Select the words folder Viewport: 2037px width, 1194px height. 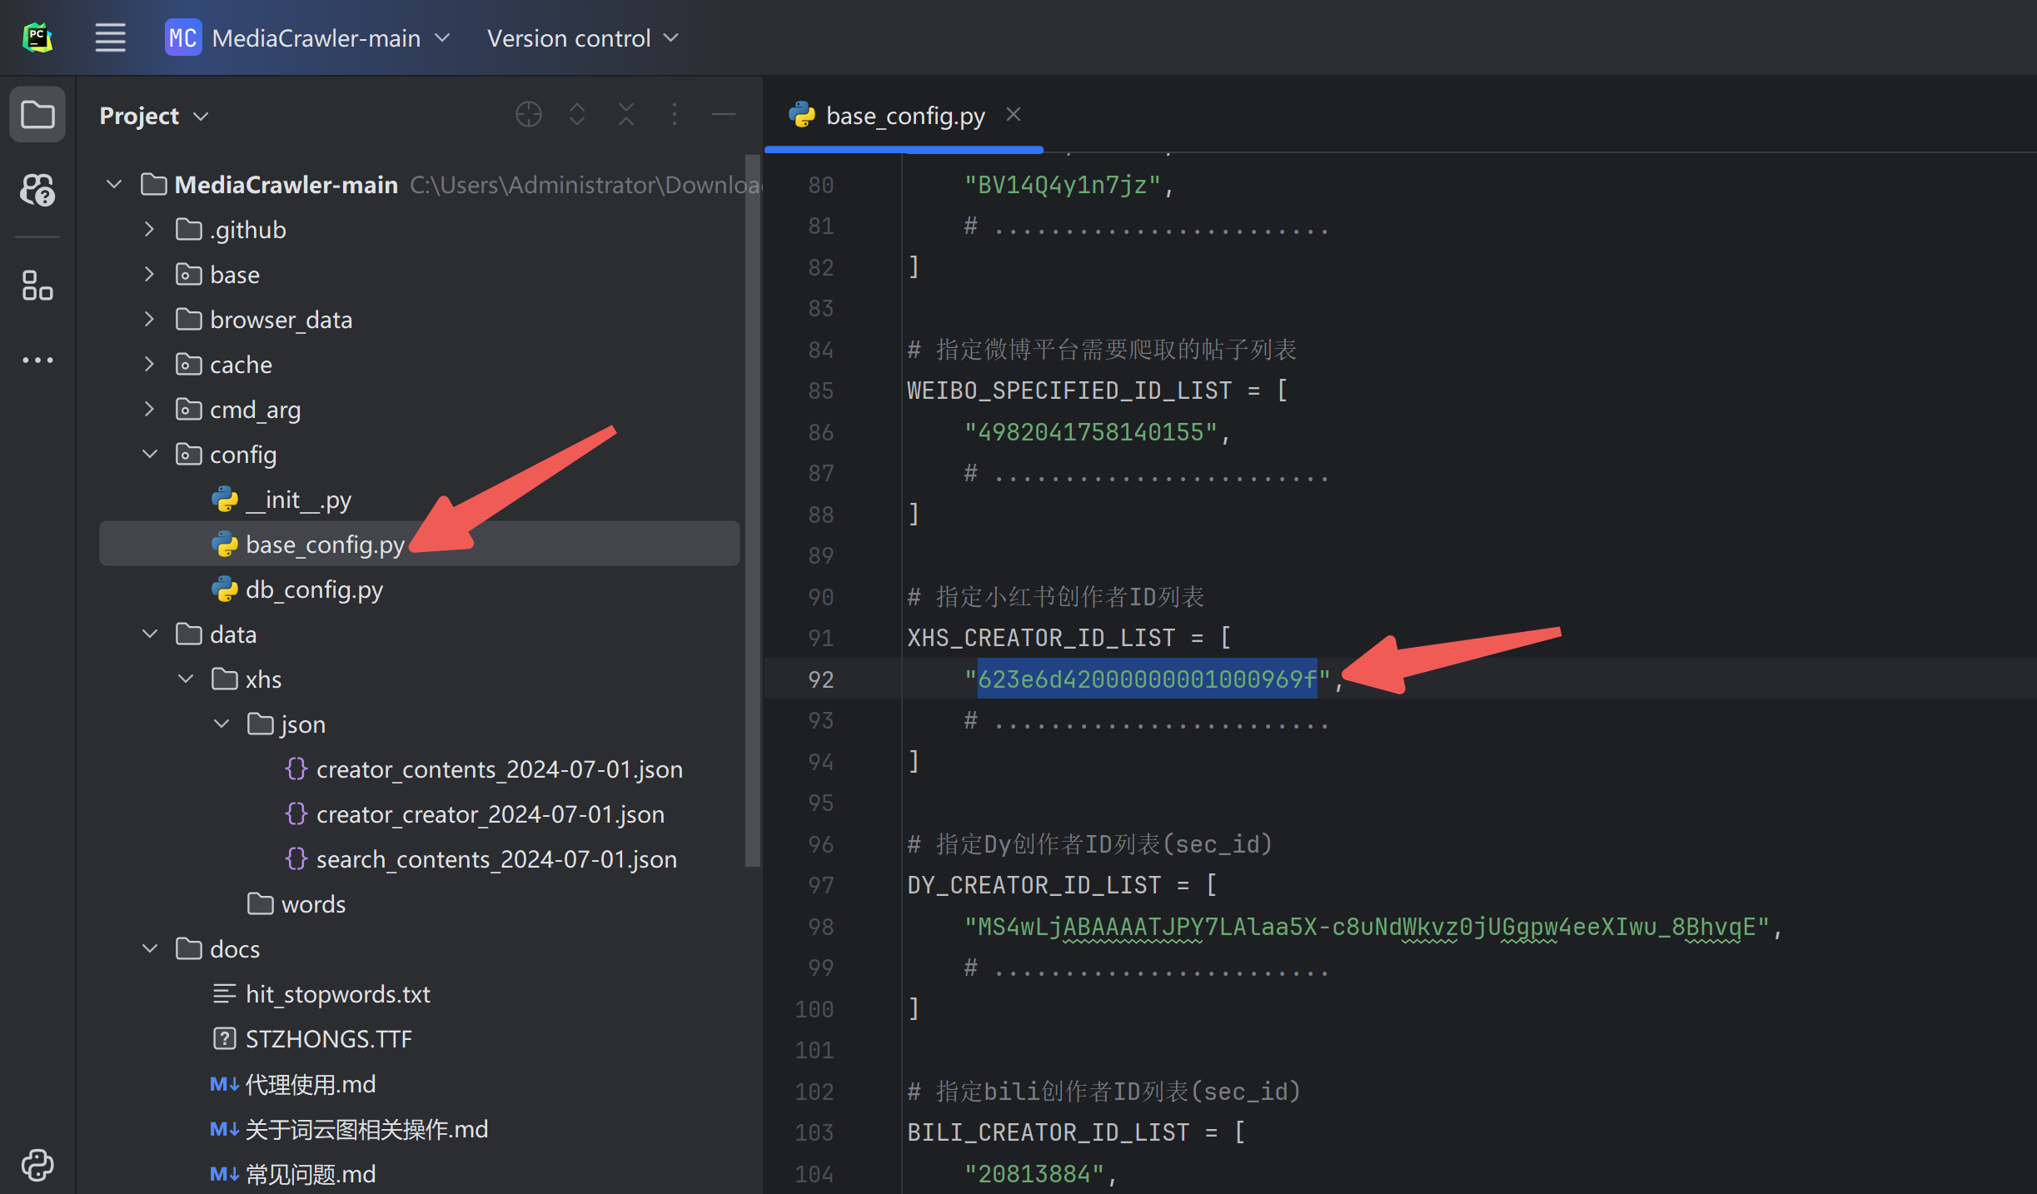(x=313, y=904)
